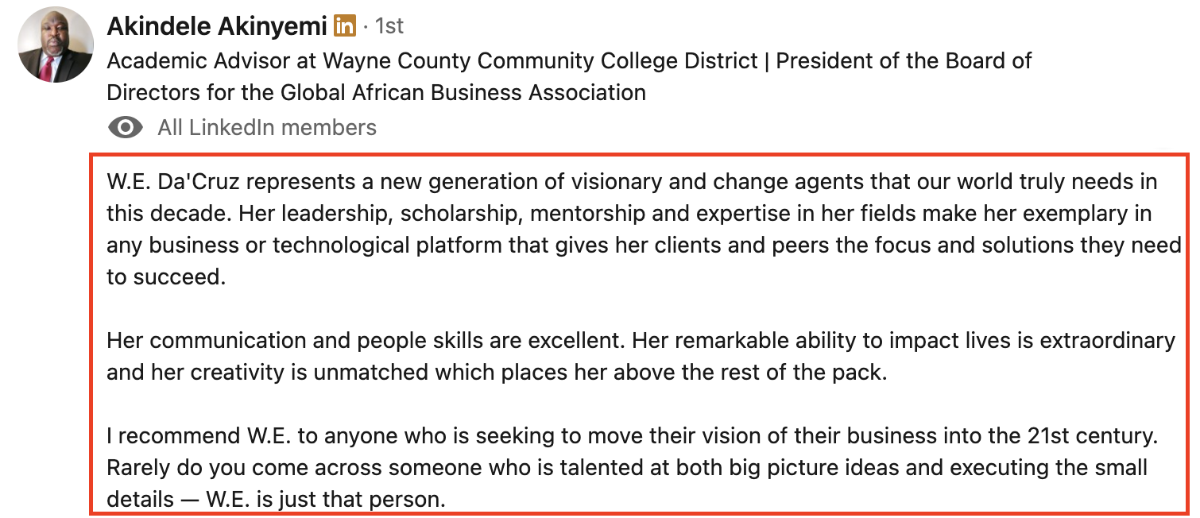Click the final line 'W.E. is just that person.'
Viewport: 1200px width, 518px height.
tap(326, 500)
